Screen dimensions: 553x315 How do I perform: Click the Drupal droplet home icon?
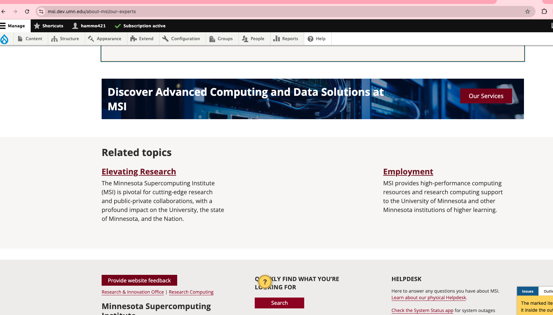pos(4,39)
